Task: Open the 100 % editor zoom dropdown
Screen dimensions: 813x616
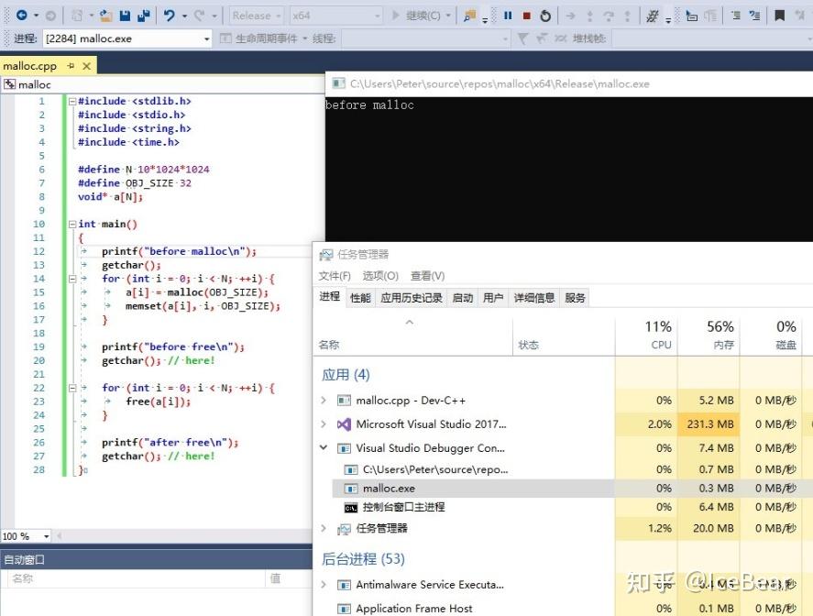Action: click(x=26, y=536)
